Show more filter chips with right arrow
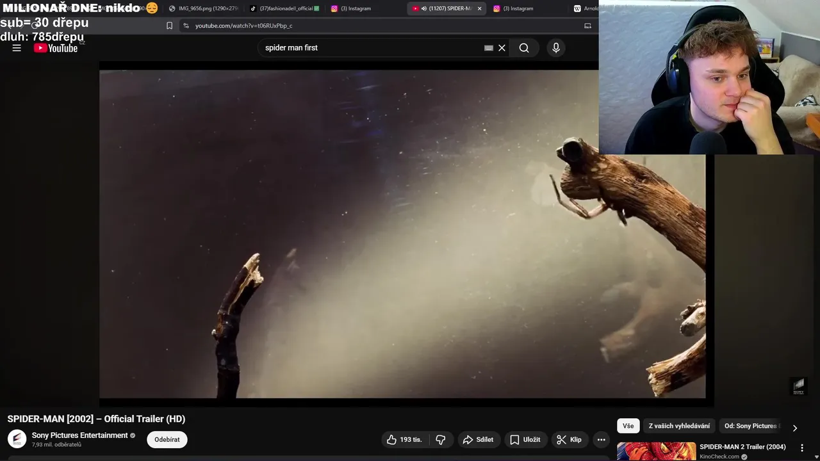 [795, 428]
